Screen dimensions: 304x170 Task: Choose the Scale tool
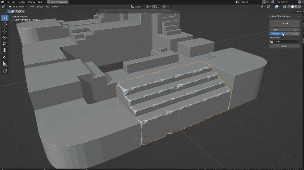[x=4, y=44]
